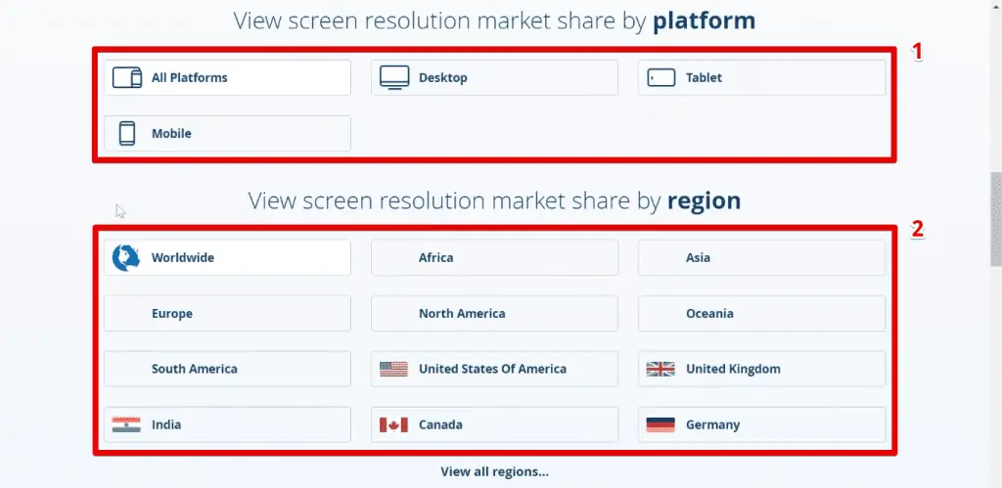The width and height of the screenshot is (1002, 488).
Task: Pick United States Of America region
Action: pos(494,370)
